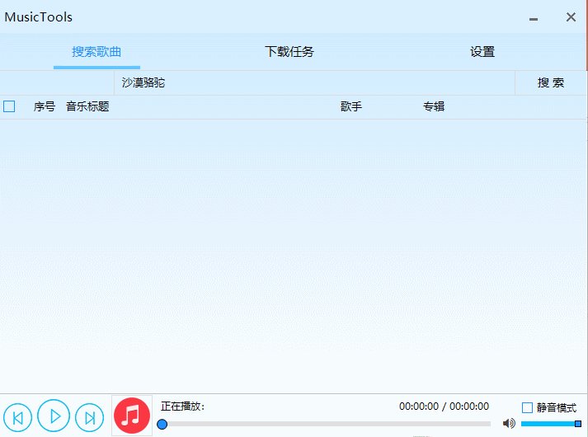The image size is (588, 437).
Task: Tick the select-all checkbox in table header
Action: click(9, 106)
